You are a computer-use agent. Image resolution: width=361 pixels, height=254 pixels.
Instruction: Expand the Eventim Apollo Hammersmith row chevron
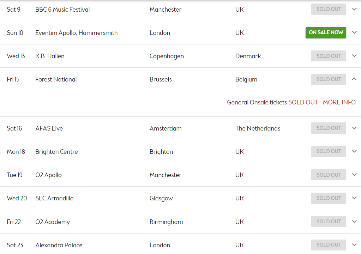[354, 32]
